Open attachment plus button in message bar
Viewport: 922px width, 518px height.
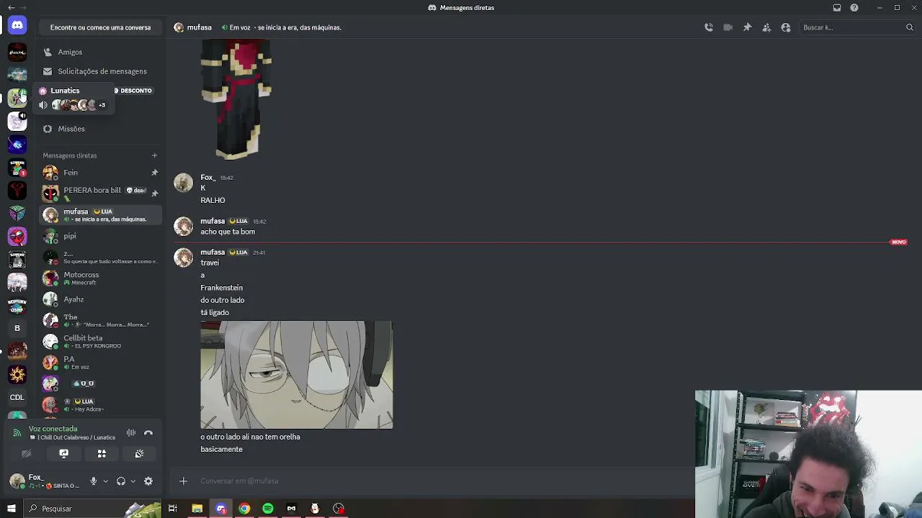(x=183, y=481)
